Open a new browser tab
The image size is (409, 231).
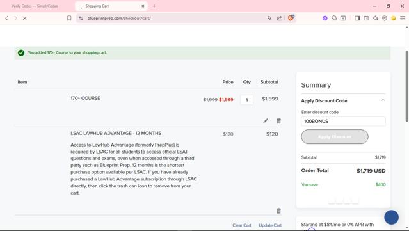(x=154, y=6)
